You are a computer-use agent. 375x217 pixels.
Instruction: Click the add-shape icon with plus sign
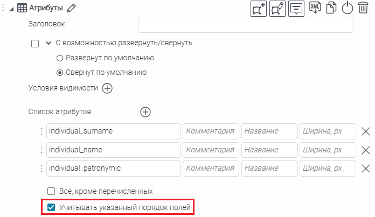point(259,9)
